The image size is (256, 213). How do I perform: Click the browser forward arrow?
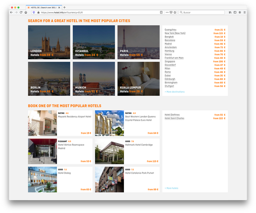[x=16, y=12]
